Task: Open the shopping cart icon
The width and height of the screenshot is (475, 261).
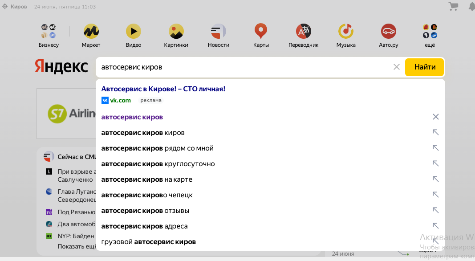Action: [454, 6]
